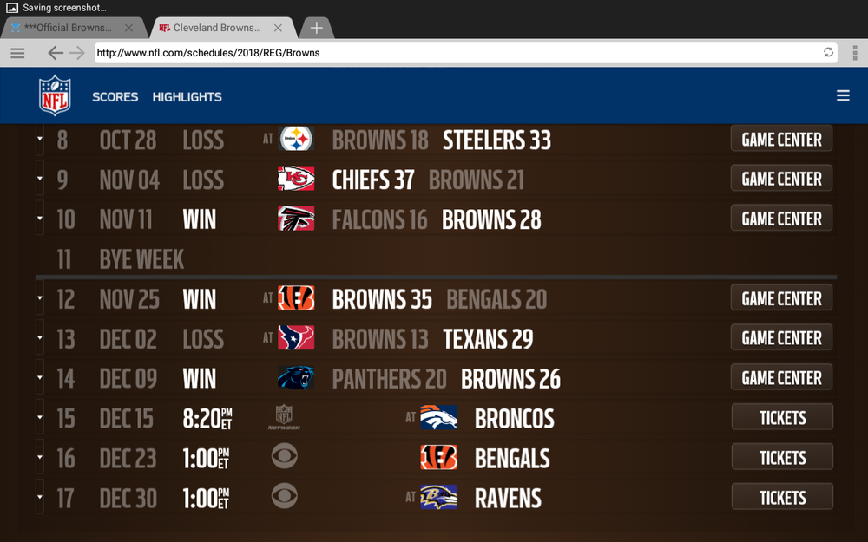Click the NFL shield logo
This screenshot has height=542, width=868.
(x=55, y=95)
